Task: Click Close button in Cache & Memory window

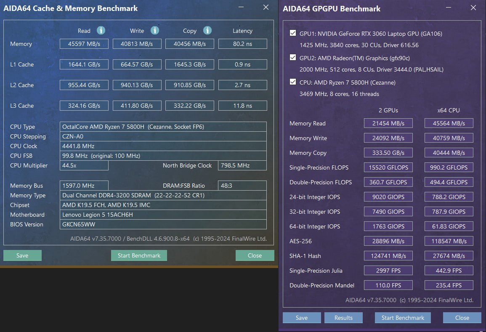Action: pos(255,255)
